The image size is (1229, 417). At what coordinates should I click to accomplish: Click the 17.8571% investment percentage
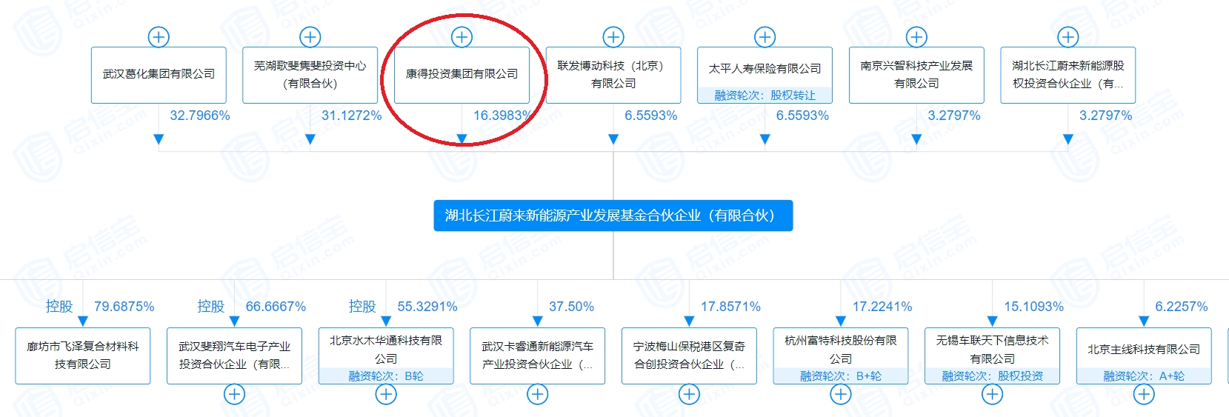[730, 307]
